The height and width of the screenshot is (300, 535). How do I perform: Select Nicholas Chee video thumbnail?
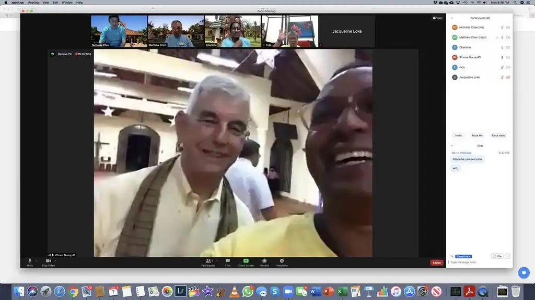(x=119, y=31)
